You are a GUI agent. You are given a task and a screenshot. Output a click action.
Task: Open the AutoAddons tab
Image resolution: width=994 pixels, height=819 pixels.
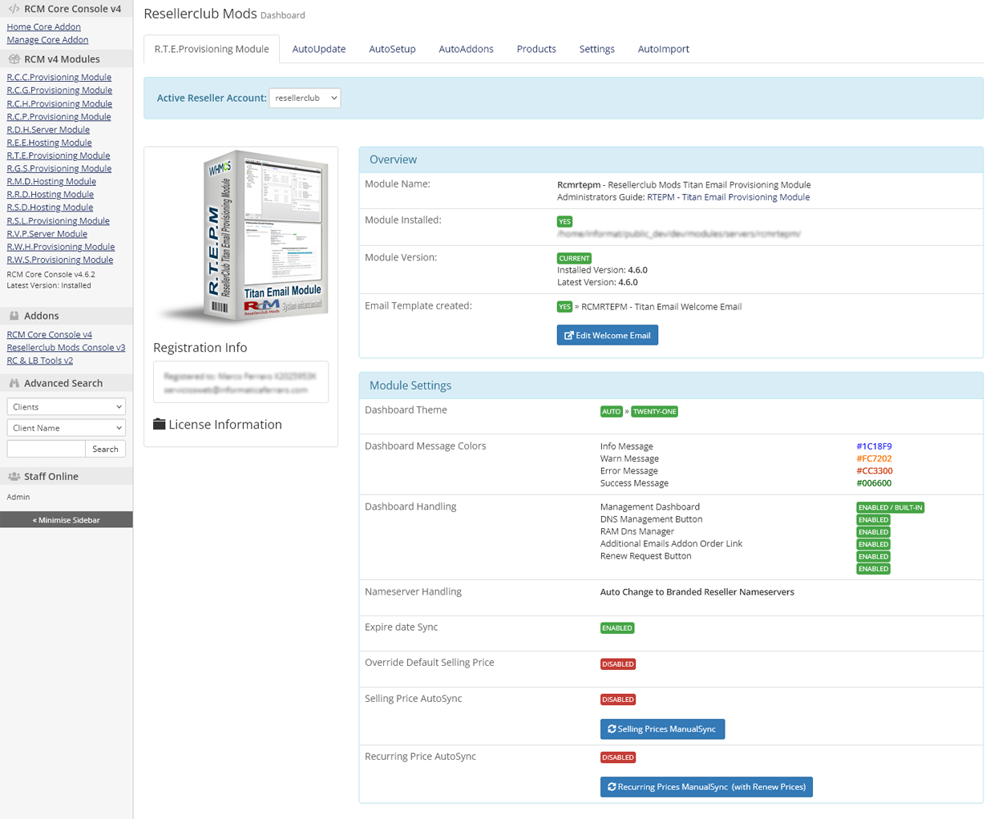[466, 49]
